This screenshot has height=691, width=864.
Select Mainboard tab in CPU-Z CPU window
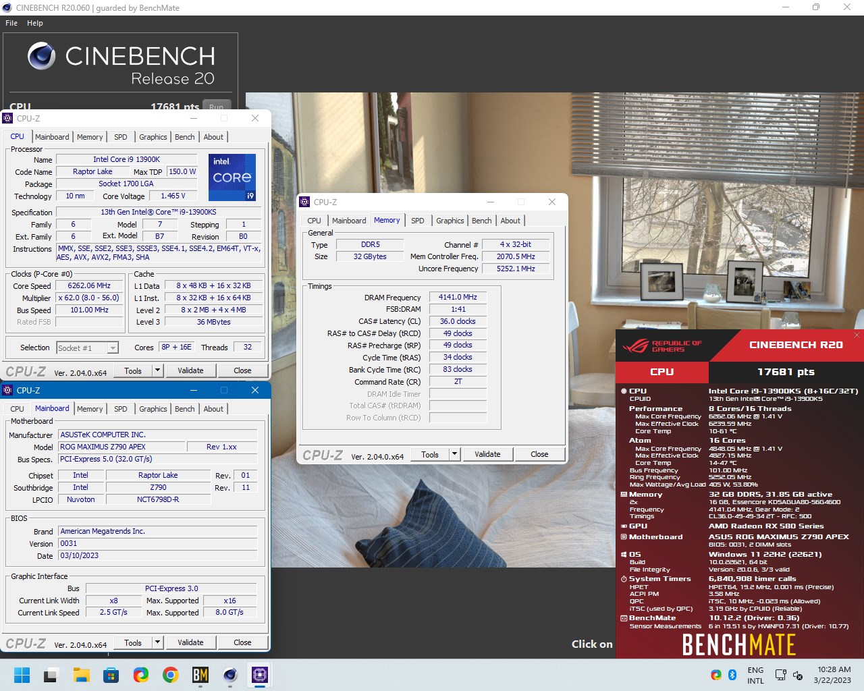pyautogui.click(x=52, y=137)
